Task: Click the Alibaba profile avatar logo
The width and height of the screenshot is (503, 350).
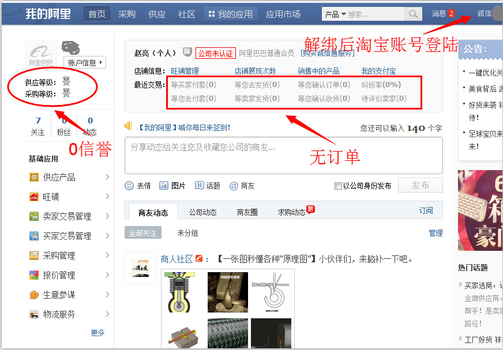Action: pos(41,55)
